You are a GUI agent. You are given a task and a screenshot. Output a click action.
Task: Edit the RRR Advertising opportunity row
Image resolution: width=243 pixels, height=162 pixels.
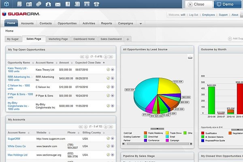coord(108,78)
